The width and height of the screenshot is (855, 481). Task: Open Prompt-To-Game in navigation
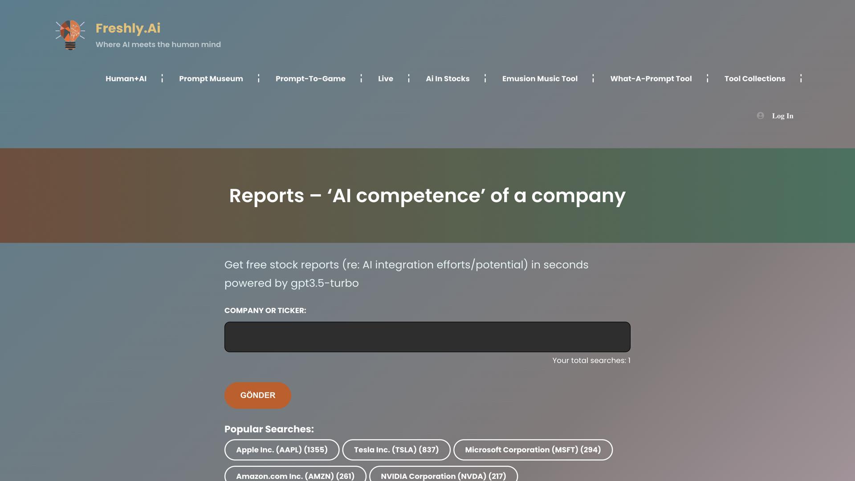pos(310,79)
